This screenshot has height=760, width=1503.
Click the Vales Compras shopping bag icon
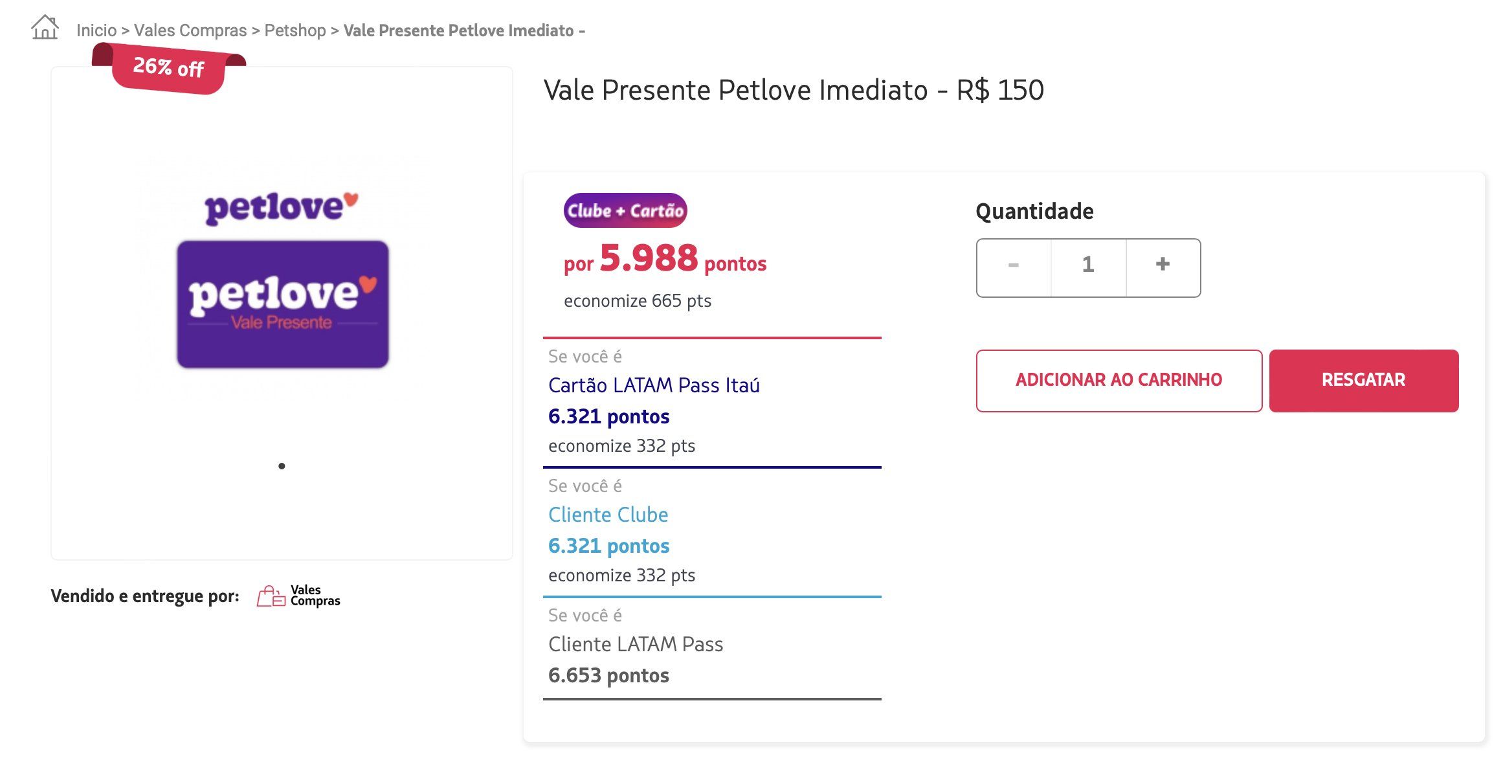click(x=271, y=596)
